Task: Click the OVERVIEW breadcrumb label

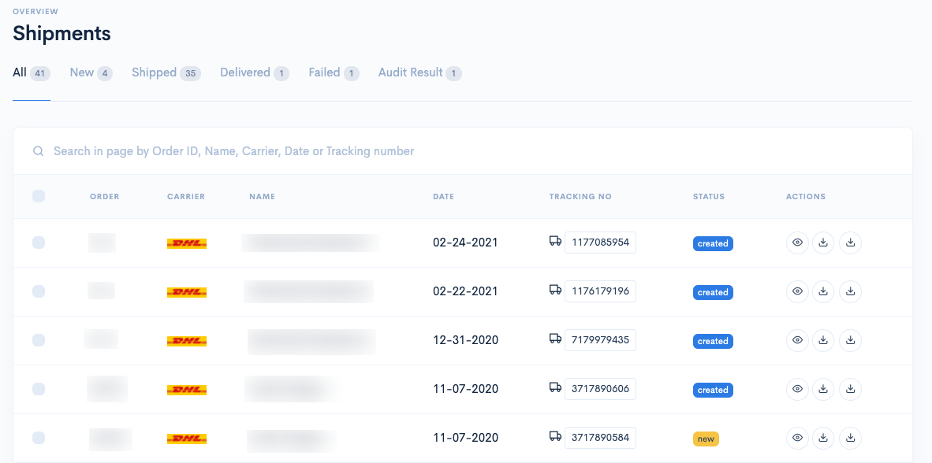Action: 35,11
